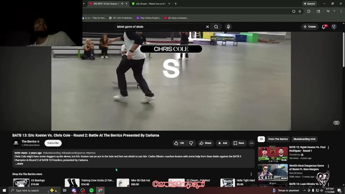Click the #Berrics hashtag

pos(91,153)
